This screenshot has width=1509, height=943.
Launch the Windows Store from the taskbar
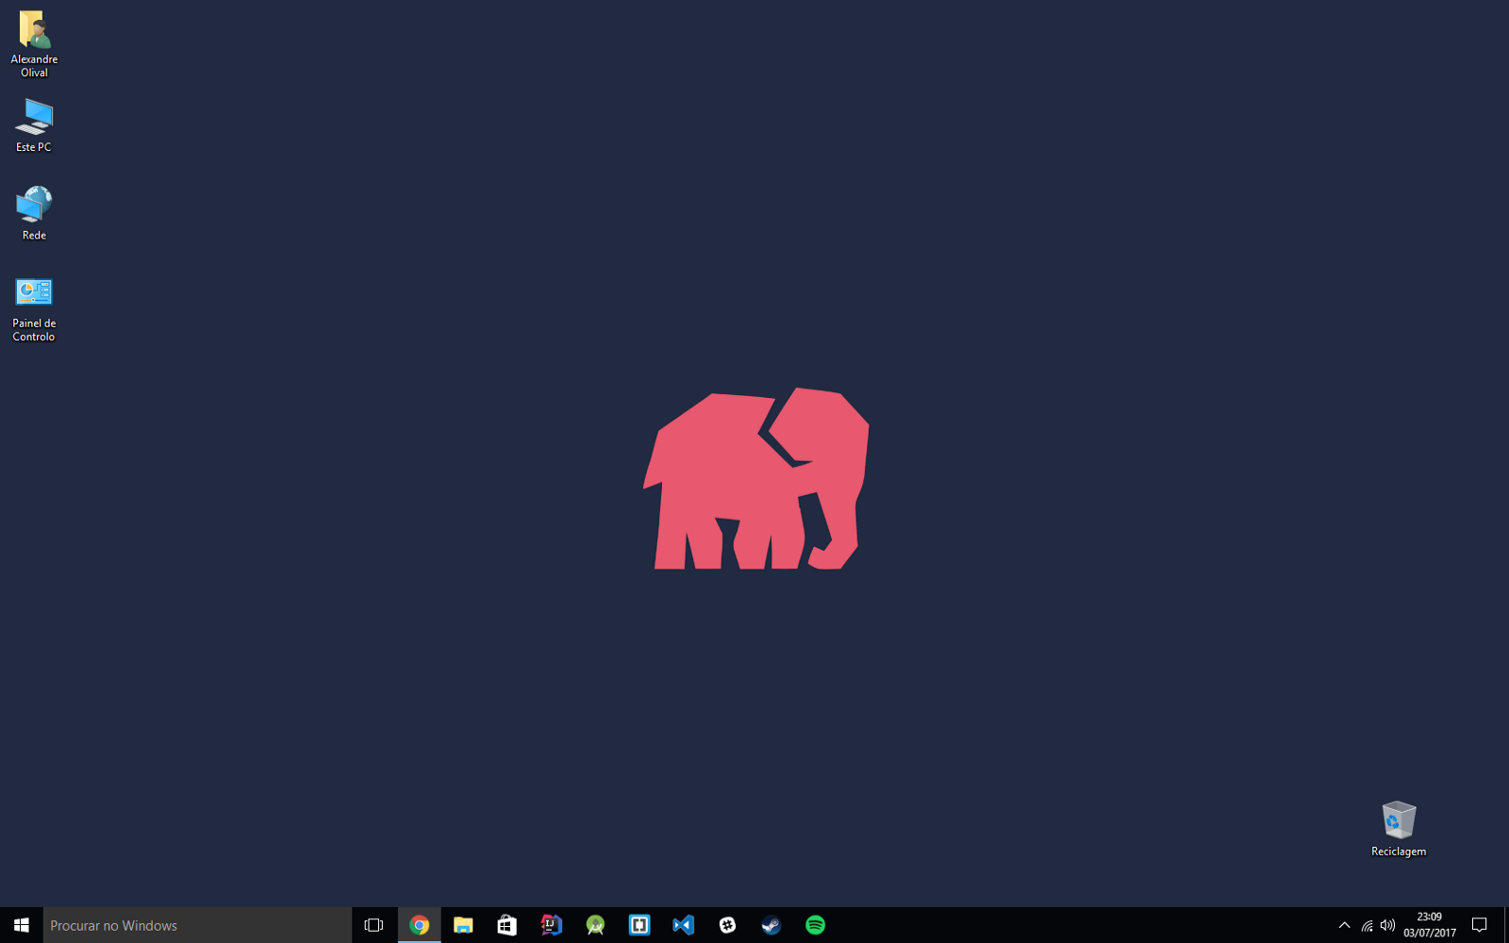click(507, 925)
